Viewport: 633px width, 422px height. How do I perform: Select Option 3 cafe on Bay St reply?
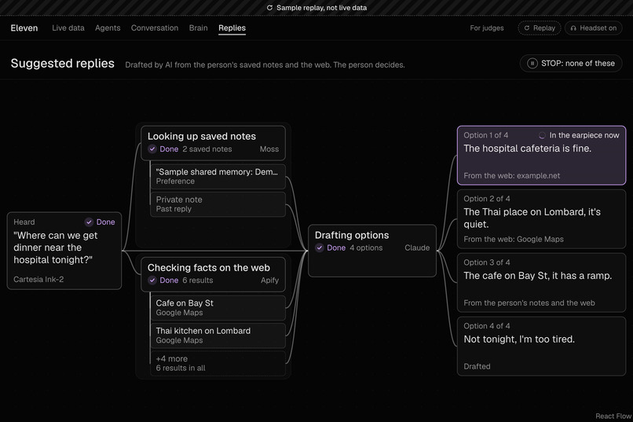click(541, 283)
